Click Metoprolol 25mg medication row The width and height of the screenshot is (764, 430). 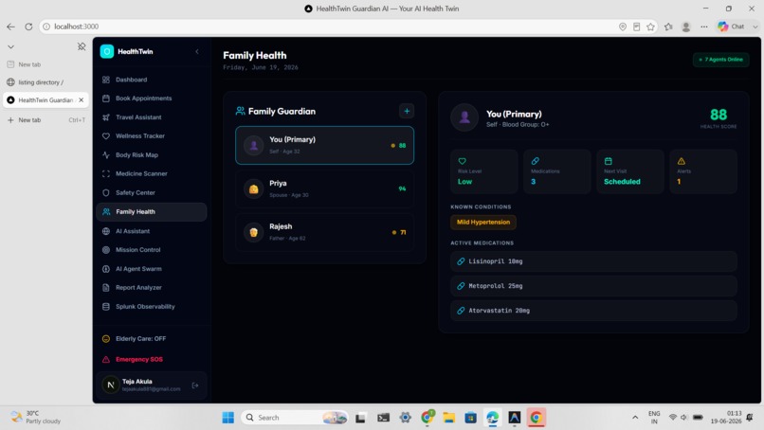pyautogui.click(x=593, y=286)
